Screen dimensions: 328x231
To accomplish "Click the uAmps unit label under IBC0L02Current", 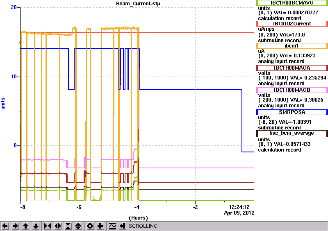I will pyautogui.click(x=266, y=29).
